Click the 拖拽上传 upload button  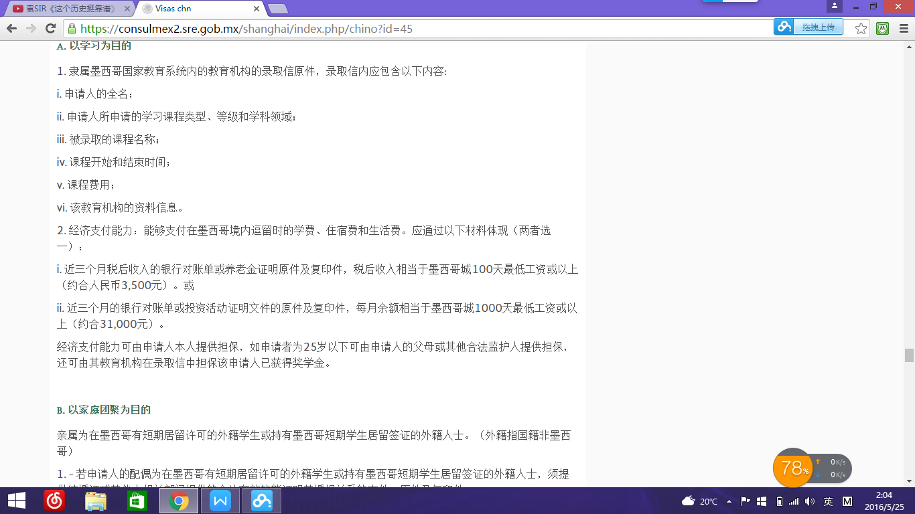808,27
